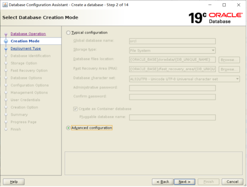
Task: Close the Database Configuration Assistant window
Action: (x=238, y=5)
